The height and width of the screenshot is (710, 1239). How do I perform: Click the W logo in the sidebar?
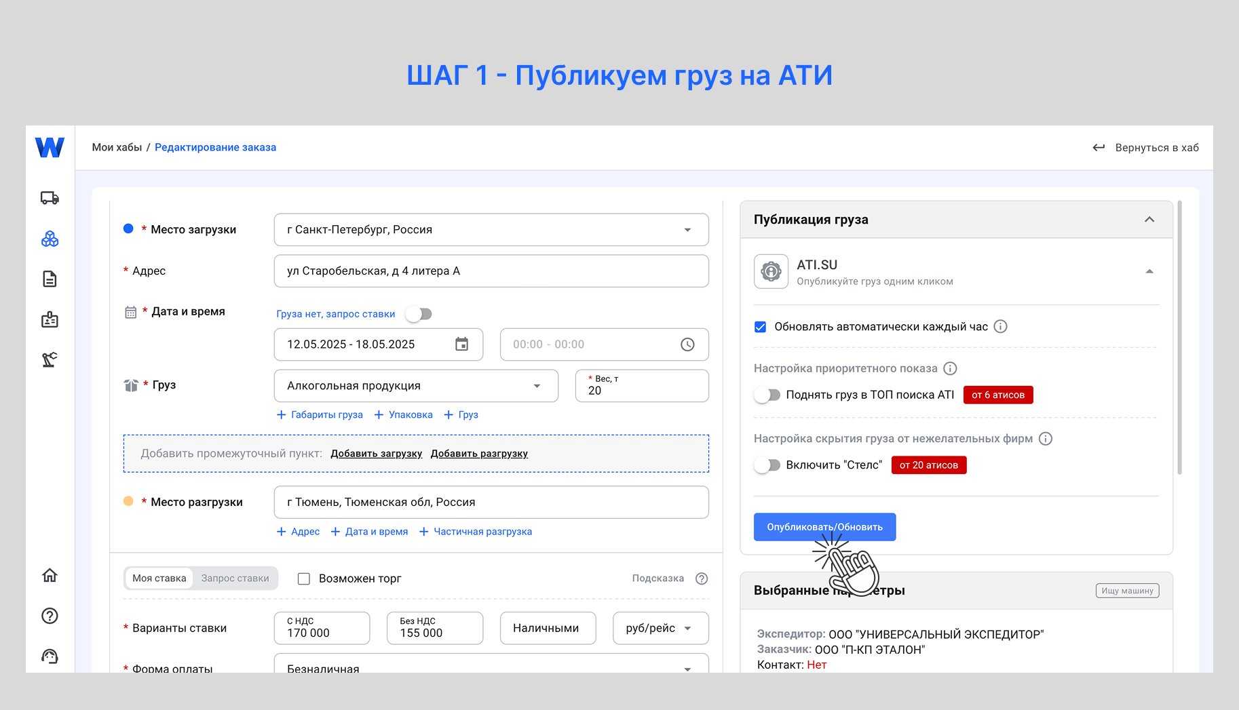pos(50,147)
